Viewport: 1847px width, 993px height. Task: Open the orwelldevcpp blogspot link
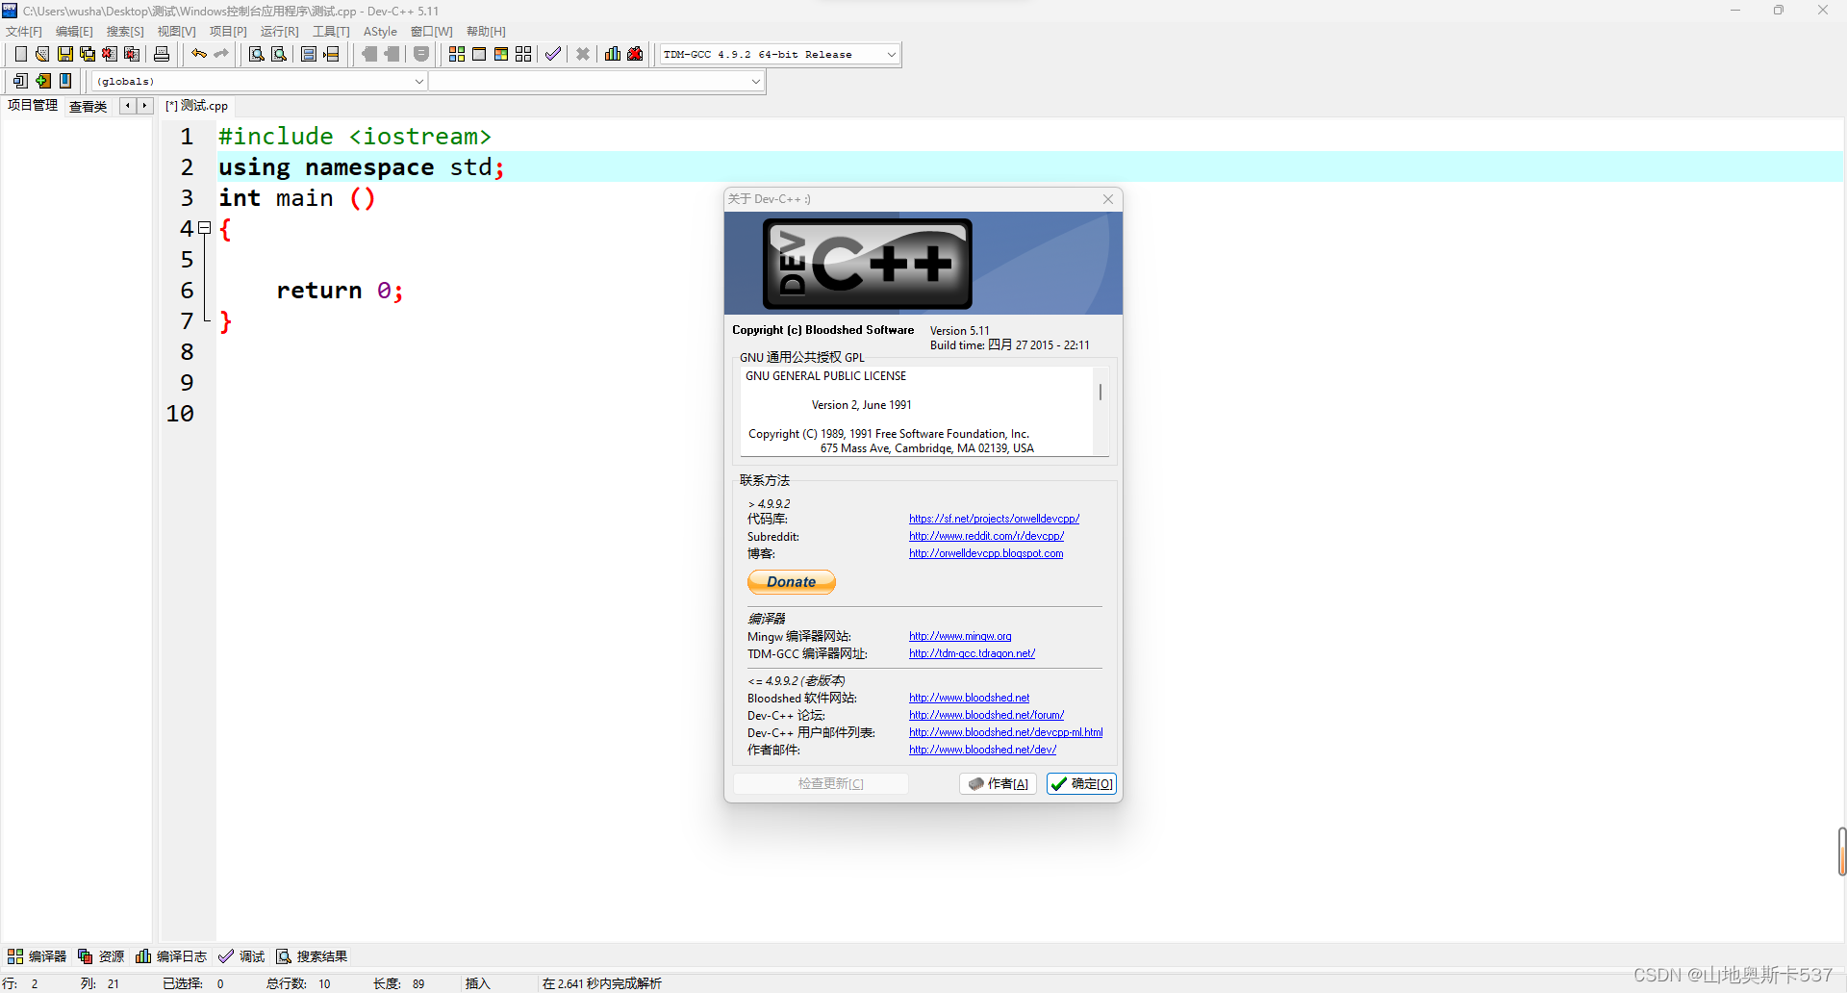986,553
